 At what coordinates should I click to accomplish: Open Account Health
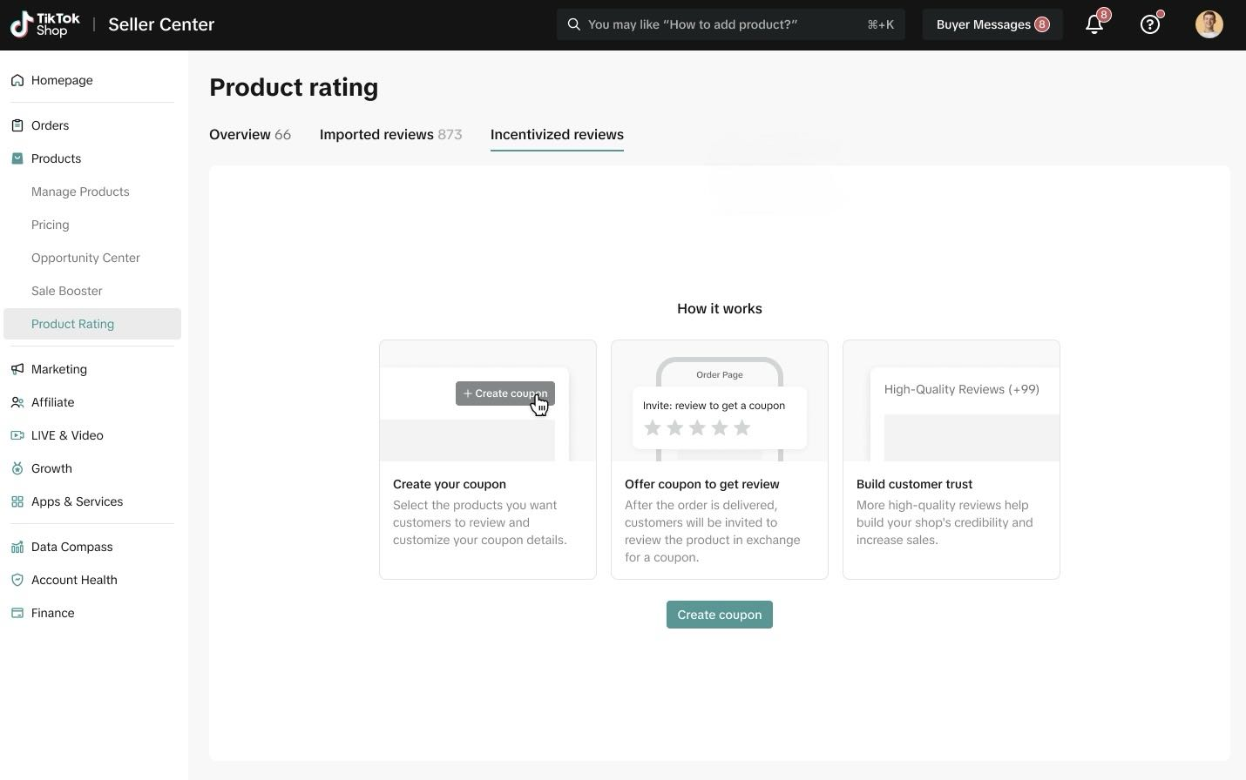74,579
